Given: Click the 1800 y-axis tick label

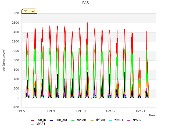Looking at the screenshot, I should [16, 13].
